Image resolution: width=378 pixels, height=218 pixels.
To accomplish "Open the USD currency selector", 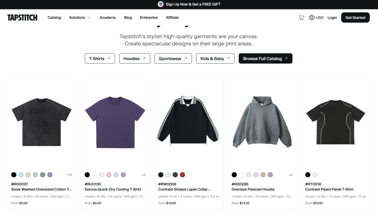I will [x=319, y=17].
